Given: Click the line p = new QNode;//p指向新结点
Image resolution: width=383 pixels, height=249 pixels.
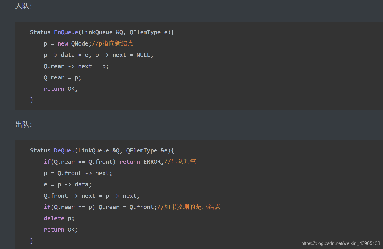Looking at the screenshot, I should (89, 43).
